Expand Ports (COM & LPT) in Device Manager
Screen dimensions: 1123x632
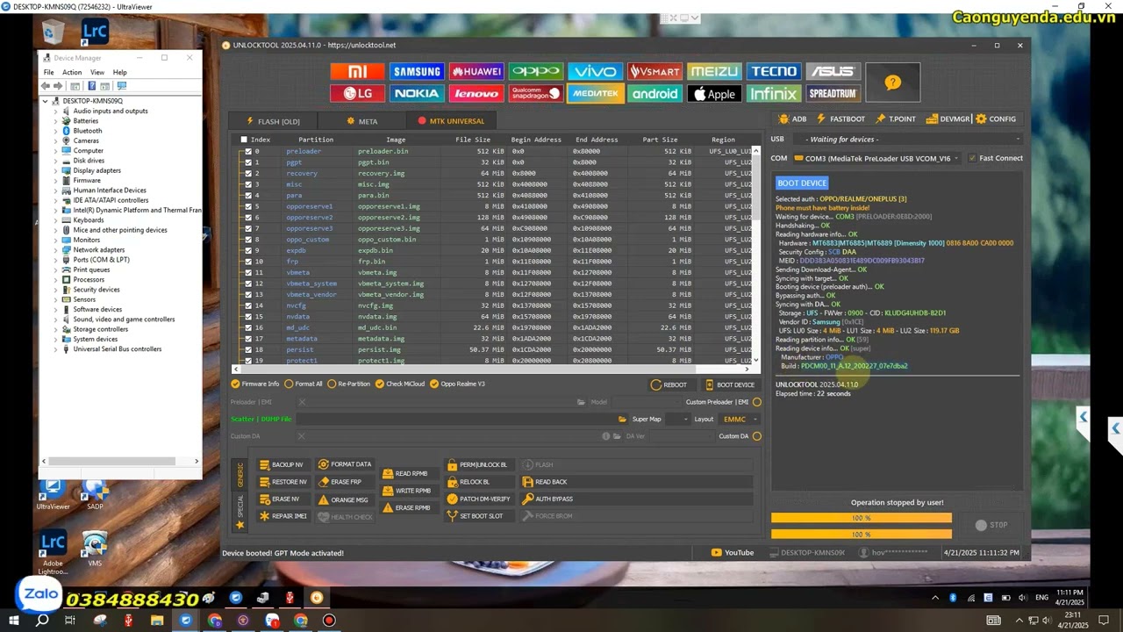click(55, 260)
